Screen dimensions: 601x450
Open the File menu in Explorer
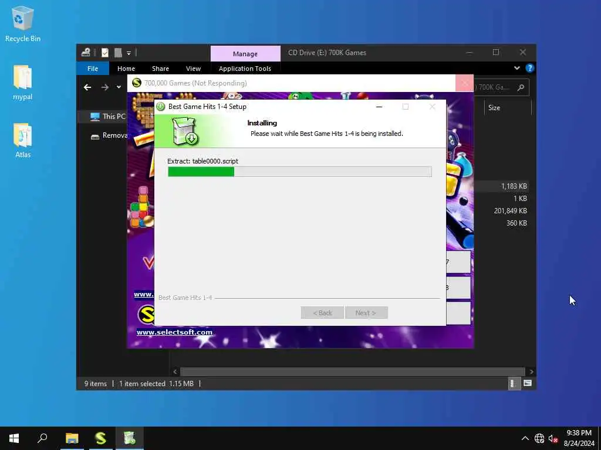[93, 69]
